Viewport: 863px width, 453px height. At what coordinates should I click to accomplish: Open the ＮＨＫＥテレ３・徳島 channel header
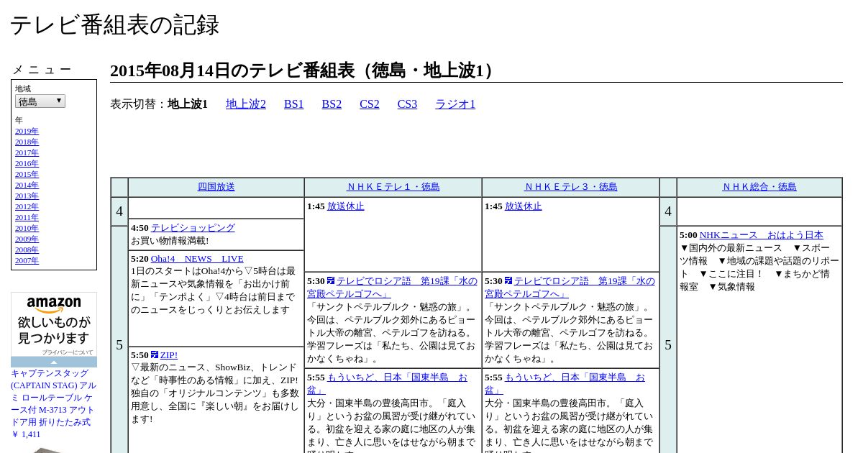tap(571, 187)
